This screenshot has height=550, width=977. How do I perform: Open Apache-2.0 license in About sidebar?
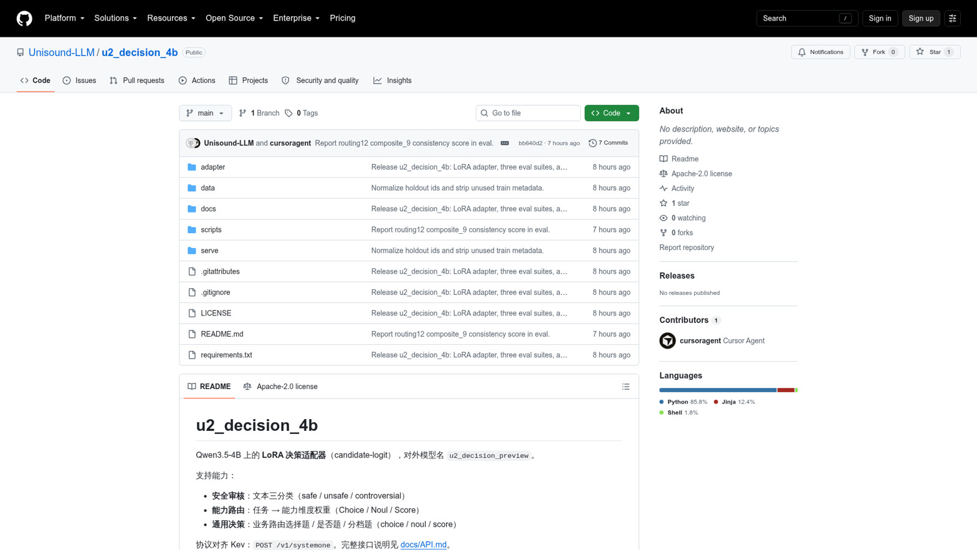pos(695,174)
